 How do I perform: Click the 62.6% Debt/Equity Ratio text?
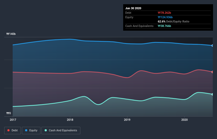tap(174, 21)
